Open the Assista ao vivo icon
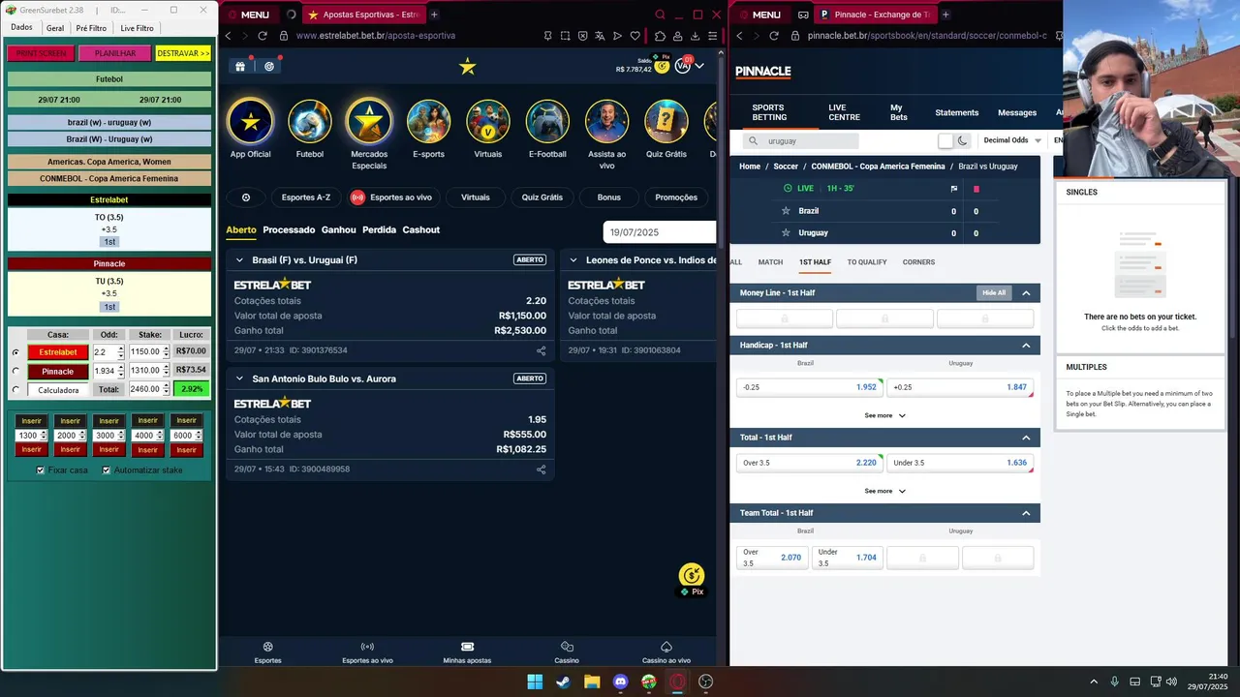Screen dimensions: 1240x697 pyautogui.click(x=606, y=122)
